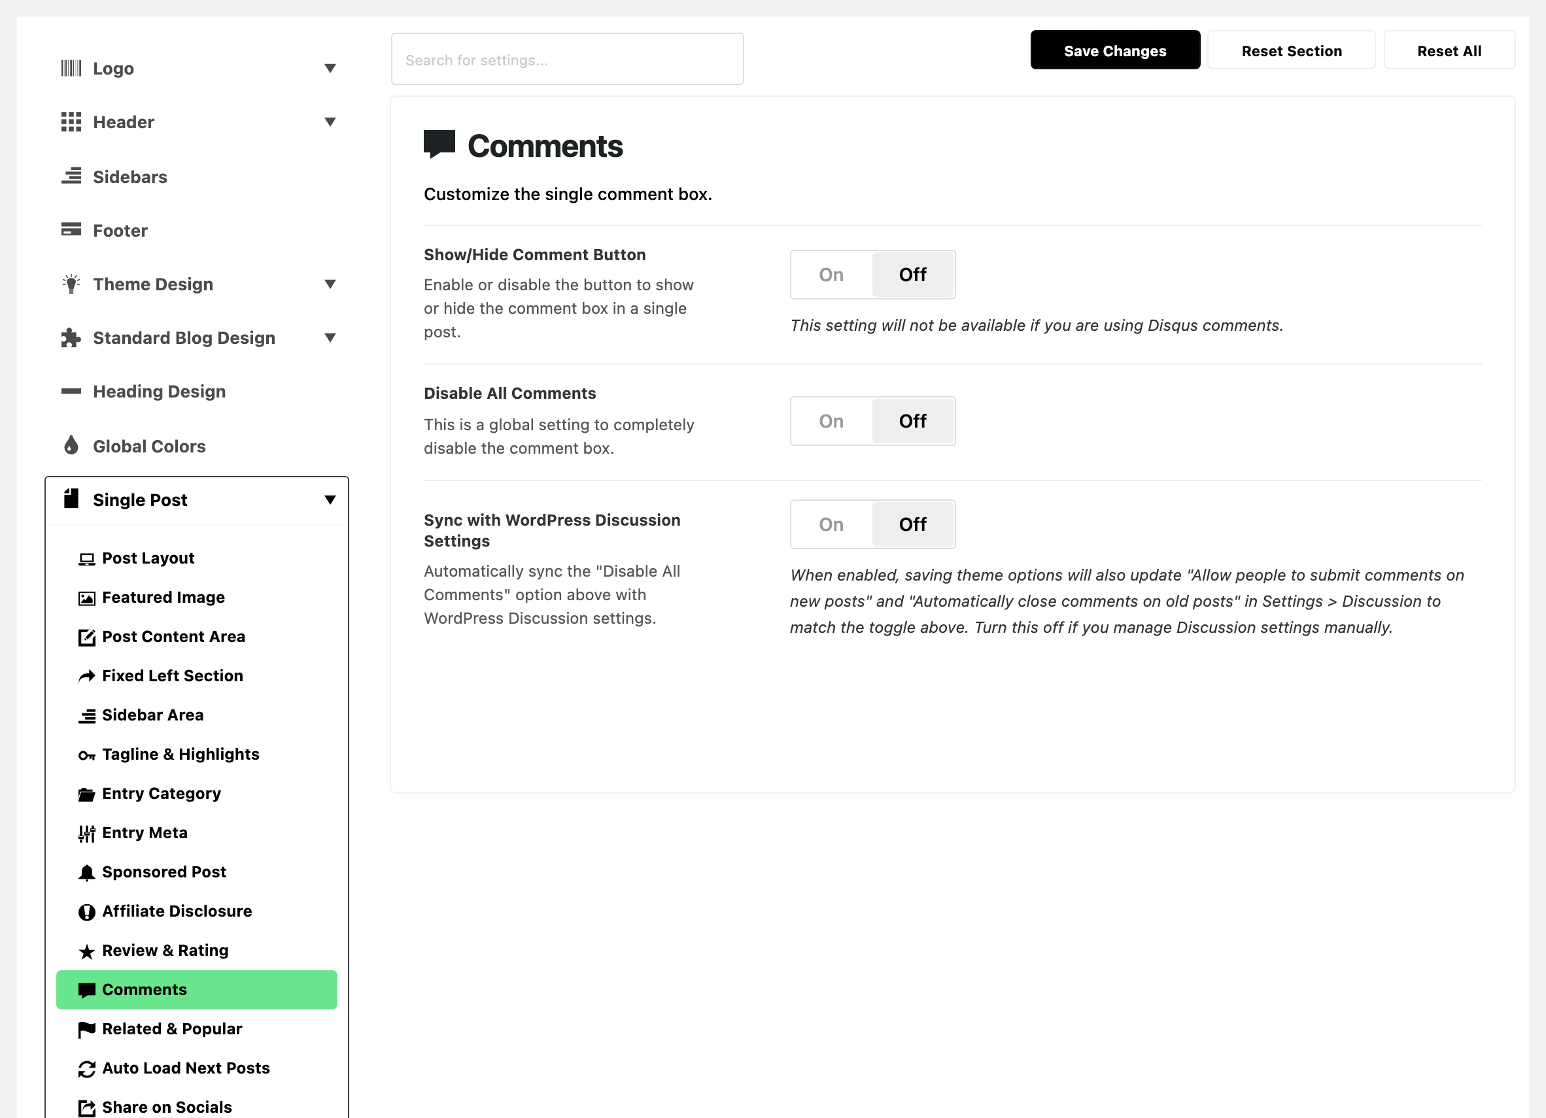Click the Save Changes button
The width and height of the screenshot is (1546, 1118).
click(x=1114, y=50)
